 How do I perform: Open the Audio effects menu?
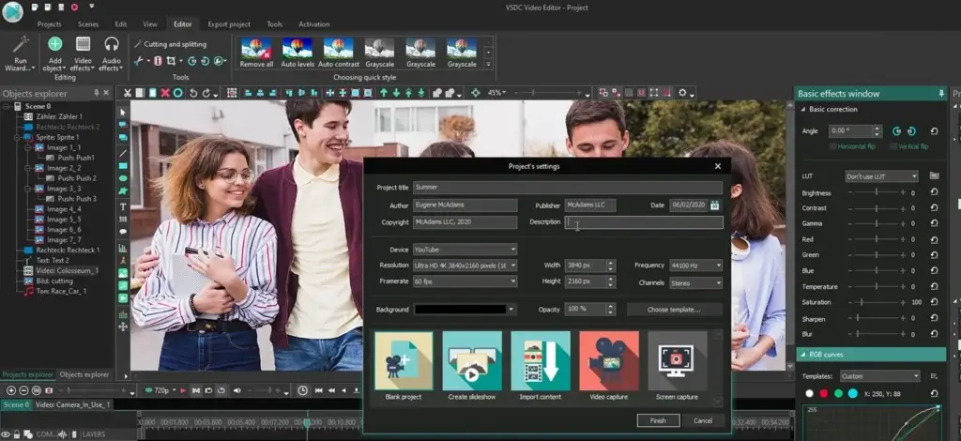click(111, 53)
